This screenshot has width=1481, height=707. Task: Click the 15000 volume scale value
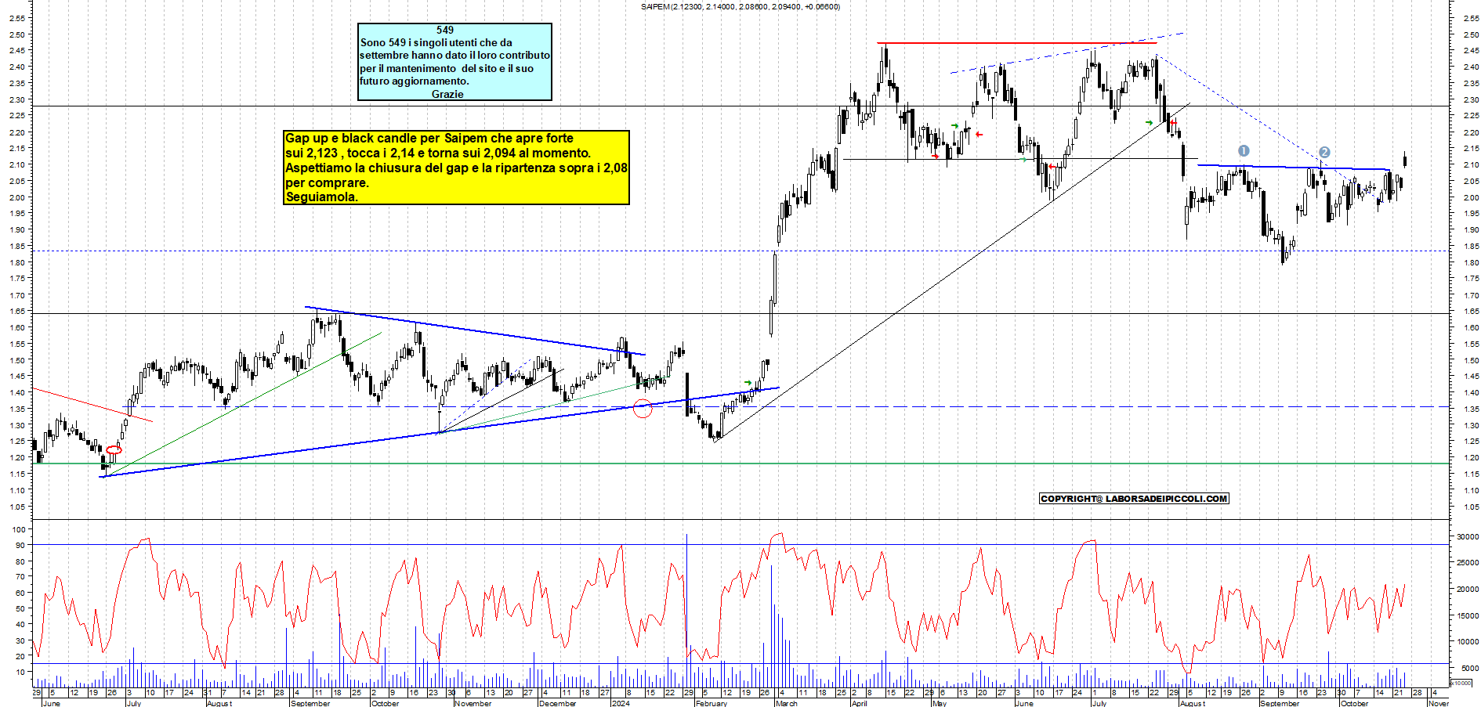1468,615
